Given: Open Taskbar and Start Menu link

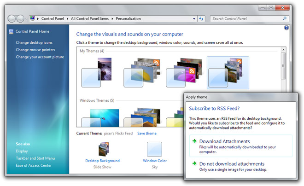Looking at the screenshot, I should click(35, 158).
